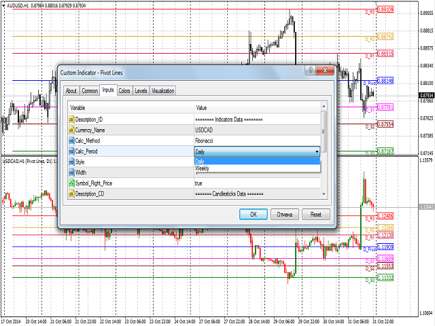Viewport: 435px width, 326px height.
Task: Select the USDCAD value cell
Action: [x=258, y=130]
